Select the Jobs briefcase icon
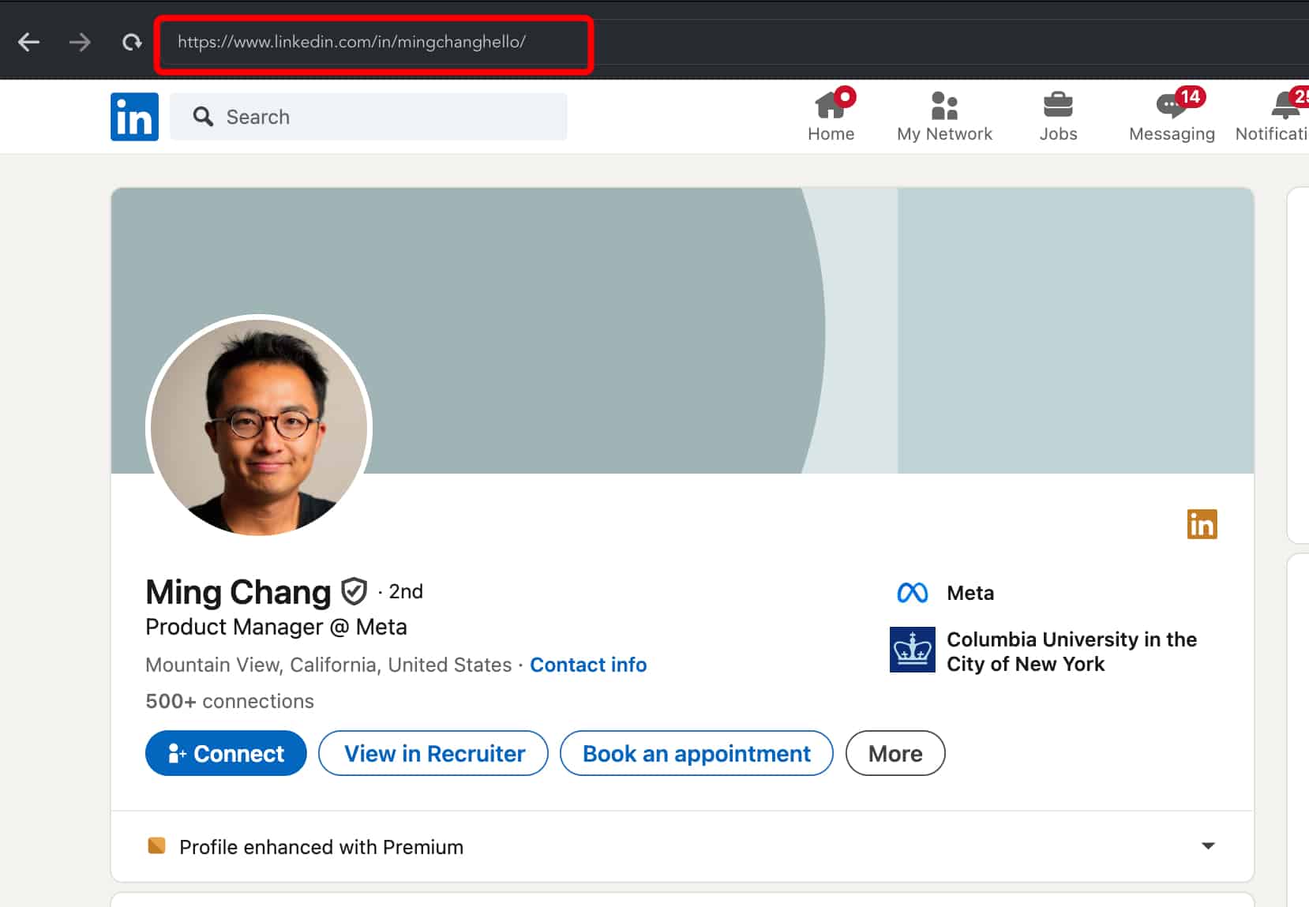This screenshot has width=1309, height=907. point(1058,107)
